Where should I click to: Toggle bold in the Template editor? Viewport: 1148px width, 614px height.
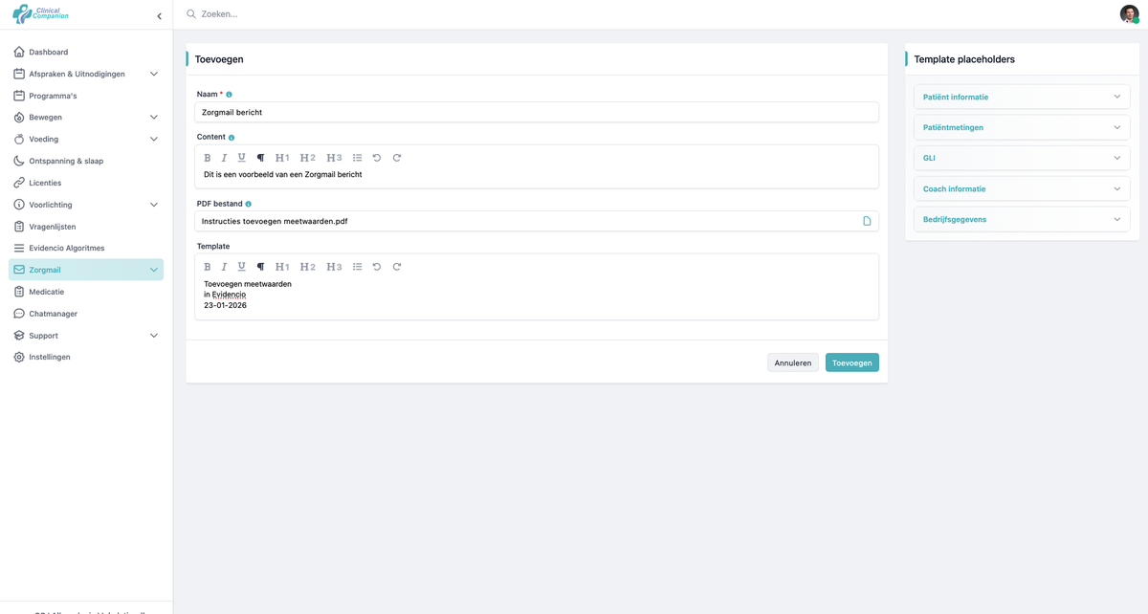(208, 267)
